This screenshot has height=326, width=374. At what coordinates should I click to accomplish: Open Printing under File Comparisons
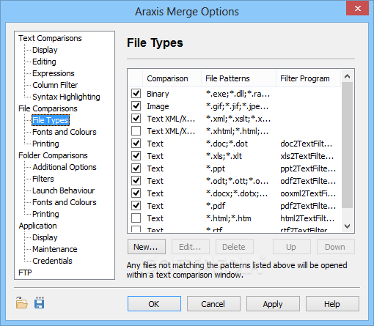pyautogui.click(x=45, y=144)
